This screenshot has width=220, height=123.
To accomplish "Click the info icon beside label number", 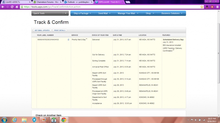I will coord(68,39).
